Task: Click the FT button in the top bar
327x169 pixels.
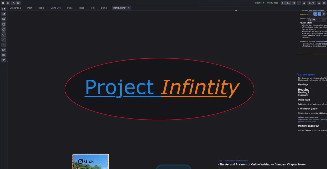Action: pyautogui.click(x=284, y=3)
